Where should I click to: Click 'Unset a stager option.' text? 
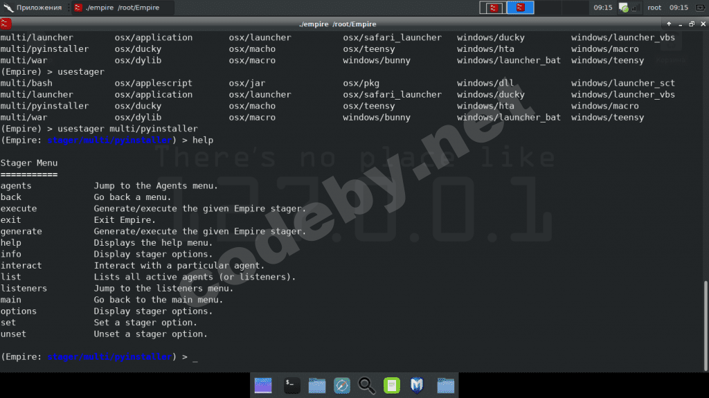[x=150, y=334]
